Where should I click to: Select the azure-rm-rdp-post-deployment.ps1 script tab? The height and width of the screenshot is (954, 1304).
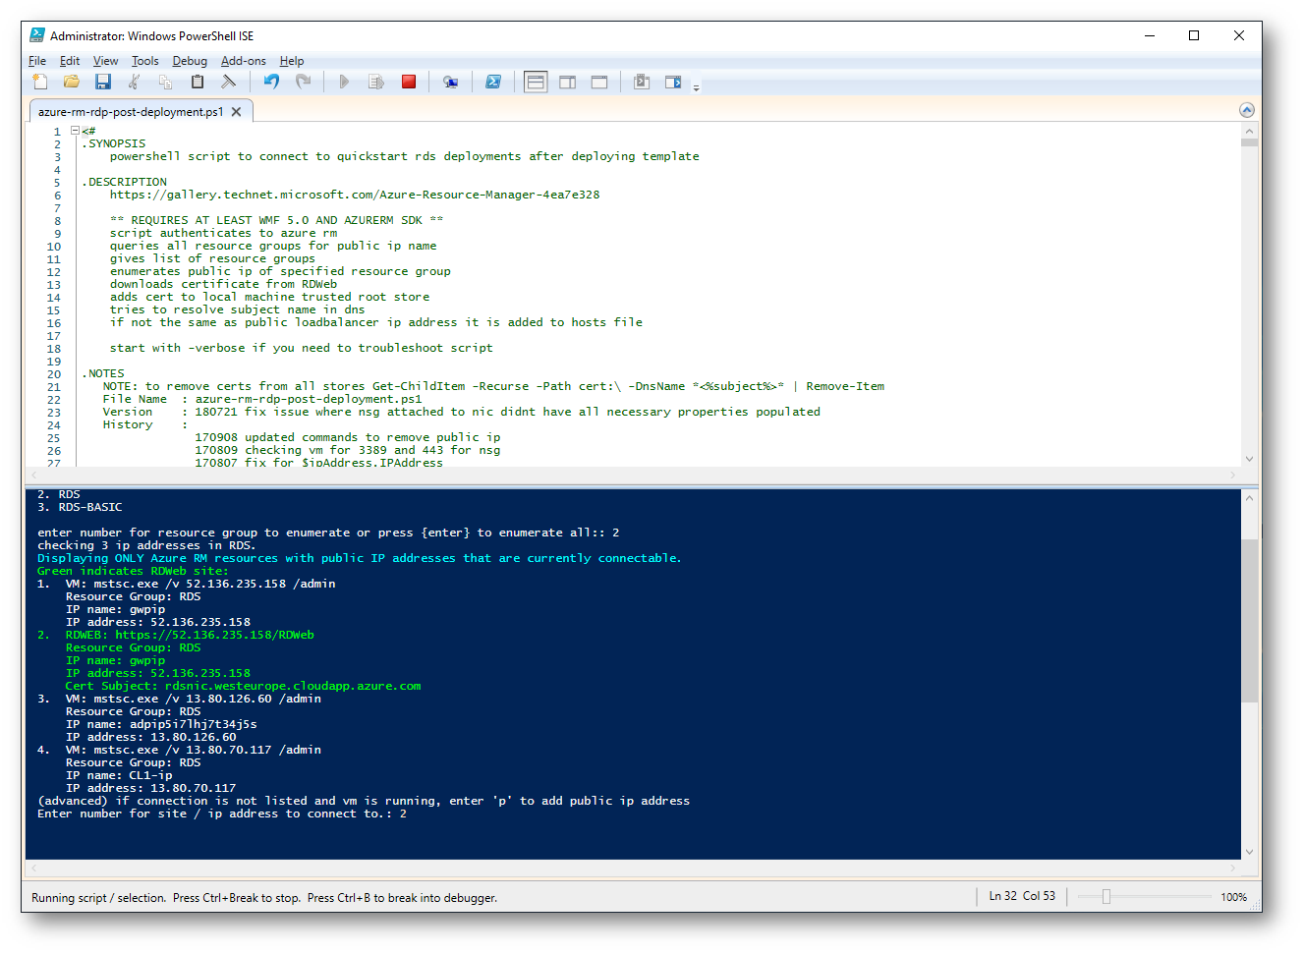130,112
